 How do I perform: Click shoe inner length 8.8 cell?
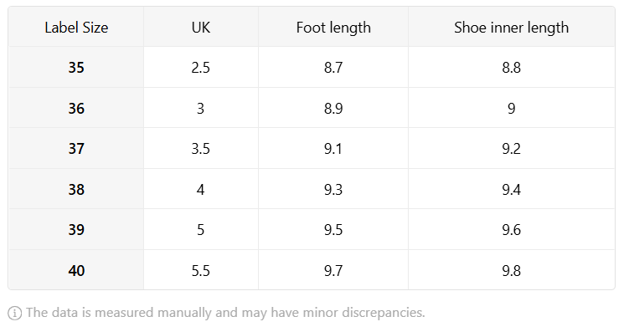(512, 67)
